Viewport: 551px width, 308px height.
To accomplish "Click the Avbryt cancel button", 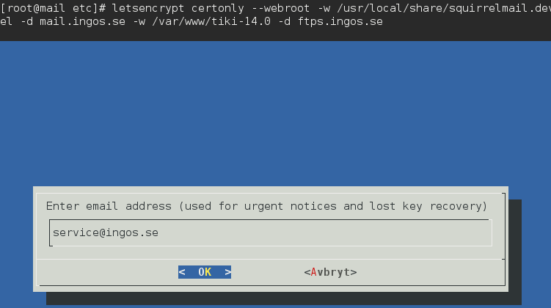I will click(x=330, y=272).
